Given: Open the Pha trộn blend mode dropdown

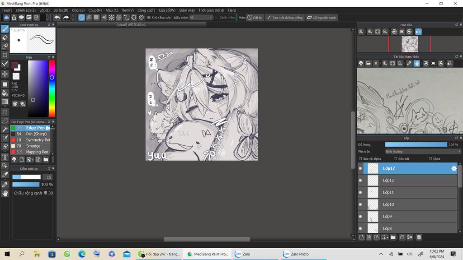Looking at the screenshot, I should coord(423,152).
